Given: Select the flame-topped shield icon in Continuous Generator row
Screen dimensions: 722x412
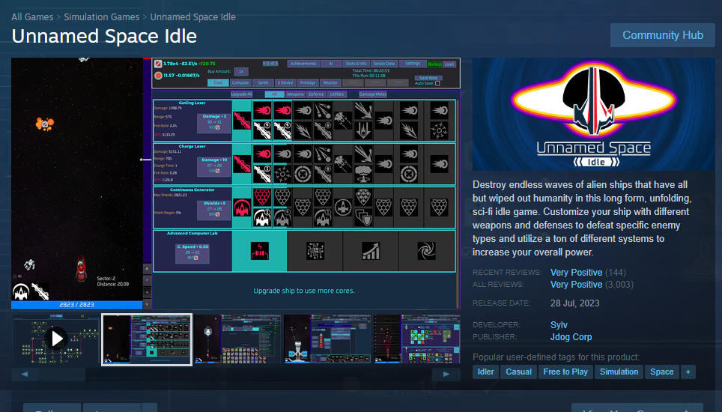Looking at the screenshot, I should click(363, 197).
